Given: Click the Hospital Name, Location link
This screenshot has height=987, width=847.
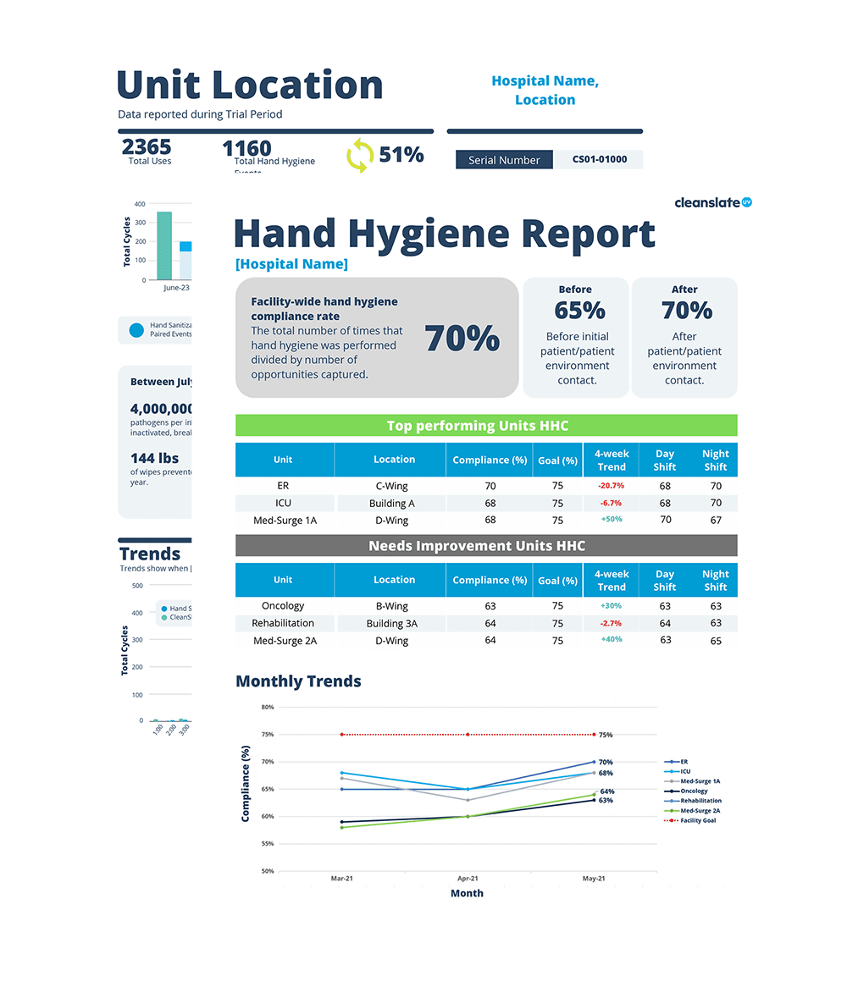Looking at the screenshot, I should pyautogui.click(x=545, y=90).
